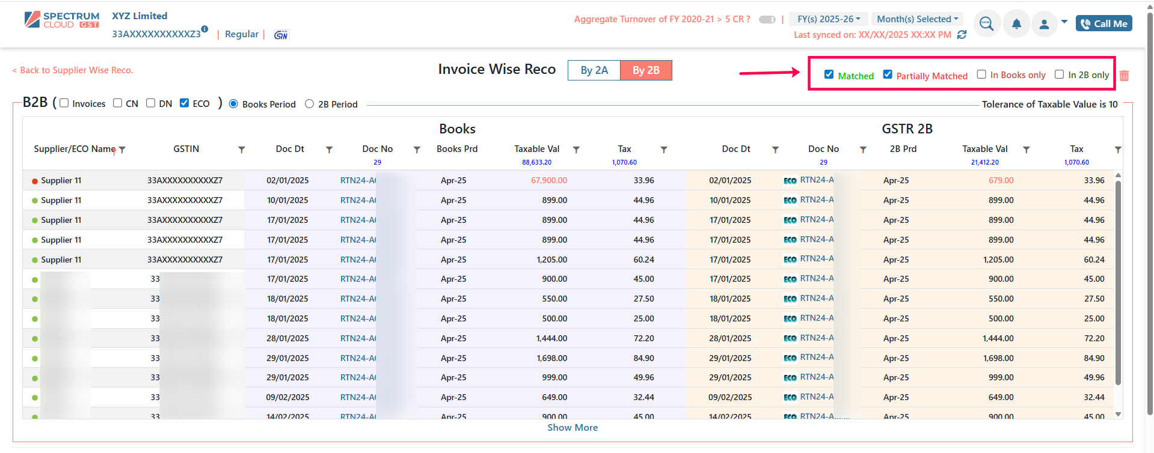Screen dimensions: 1154x453
Task: Click the sync refresh icon
Action: coord(962,35)
